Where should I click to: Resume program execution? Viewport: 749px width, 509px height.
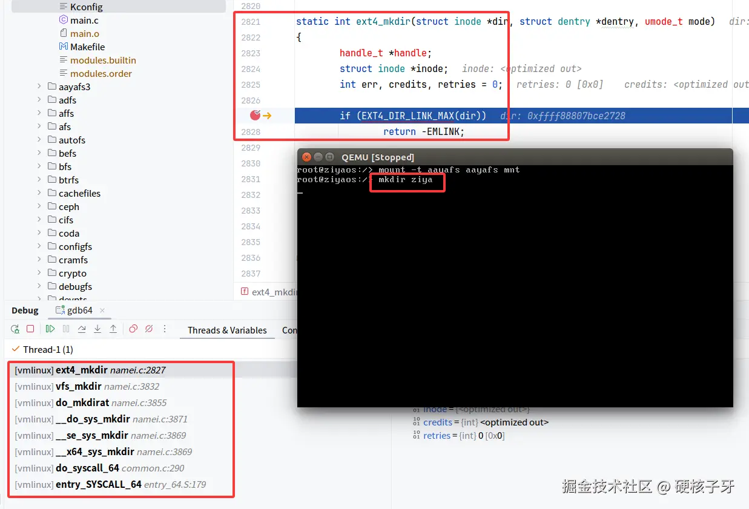click(x=50, y=329)
